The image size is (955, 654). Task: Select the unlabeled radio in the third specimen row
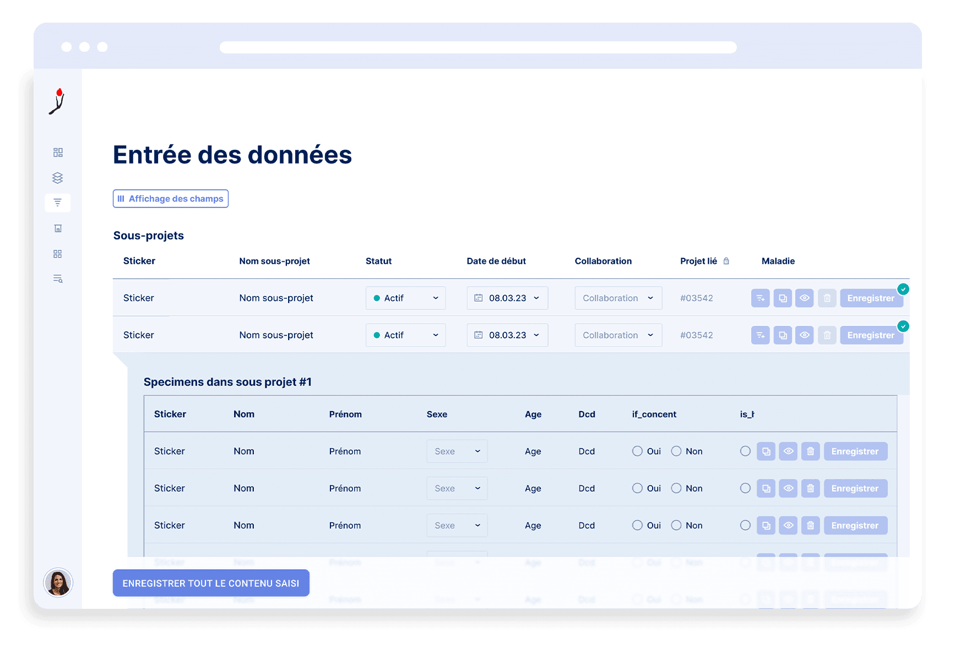tap(746, 525)
